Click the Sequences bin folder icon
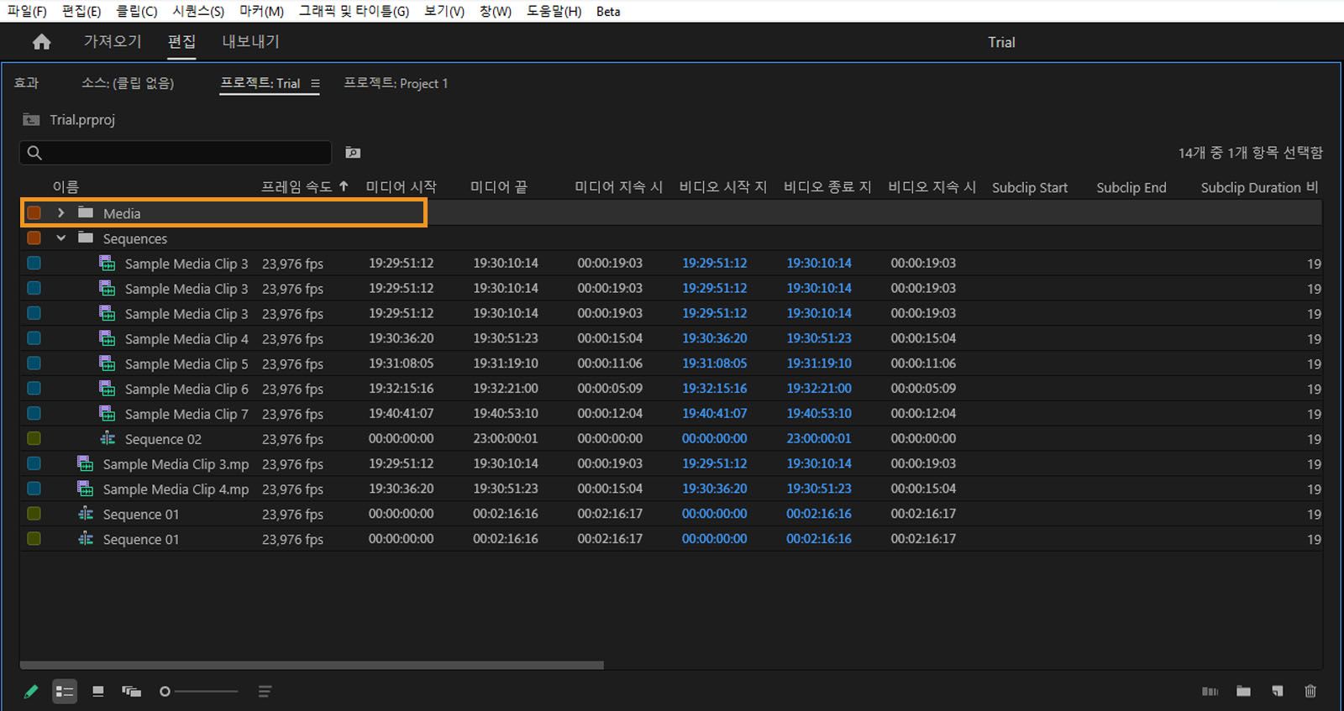Viewport: 1344px width, 711px height. [86, 238]
